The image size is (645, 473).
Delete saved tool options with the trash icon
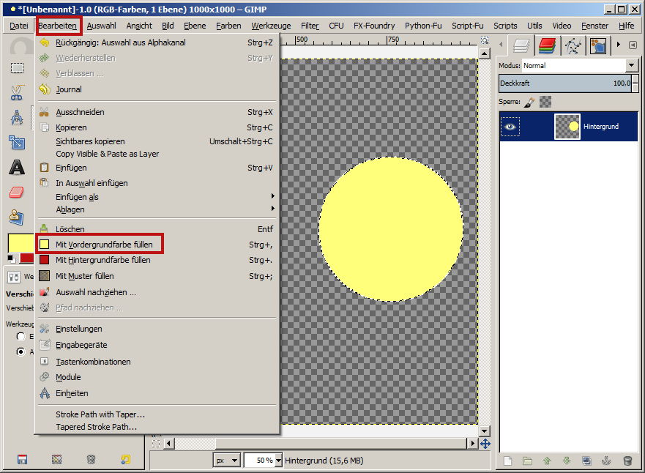click(92, 459)
